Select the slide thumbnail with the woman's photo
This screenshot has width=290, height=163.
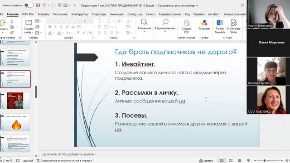[x=15, y=101]
